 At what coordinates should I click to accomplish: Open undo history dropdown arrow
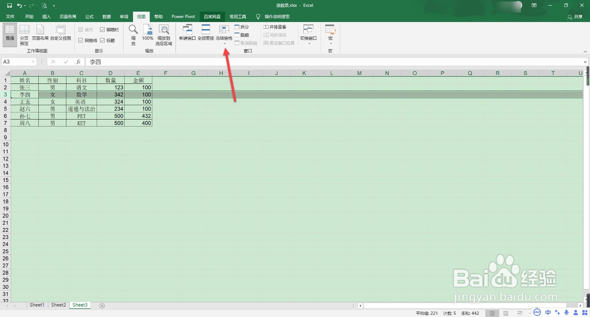(25, 6)
